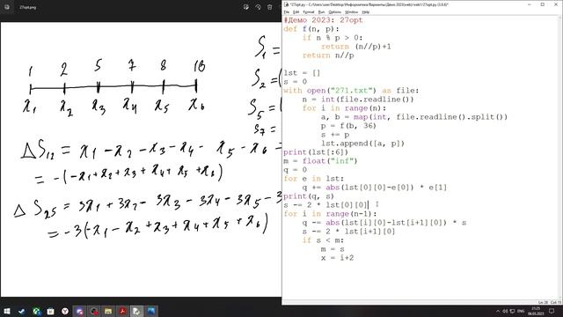Viewport: 563px width, 317px height.
Task: Click the 'print(lst[:6])' line
Action: (316, 152)
